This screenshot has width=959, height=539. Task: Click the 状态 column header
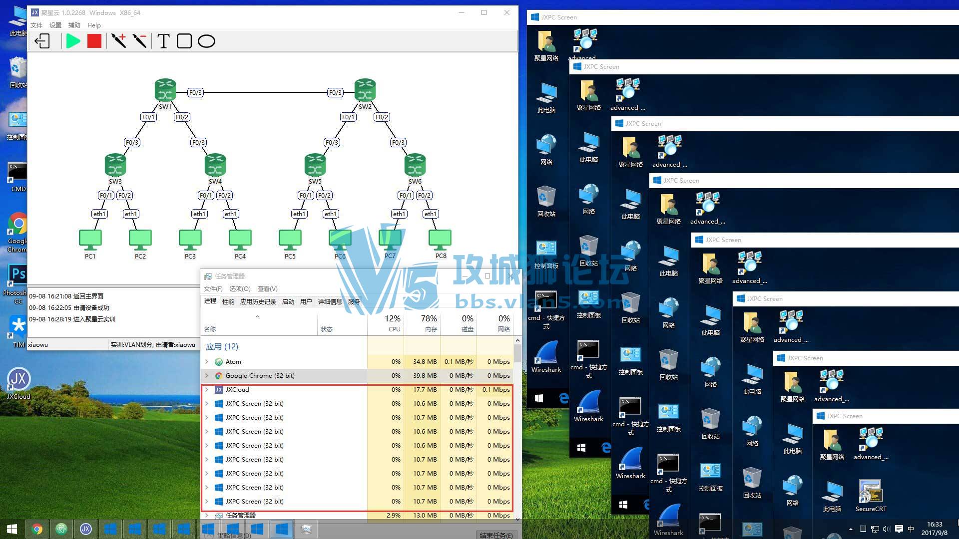click(x=342, y=323)
